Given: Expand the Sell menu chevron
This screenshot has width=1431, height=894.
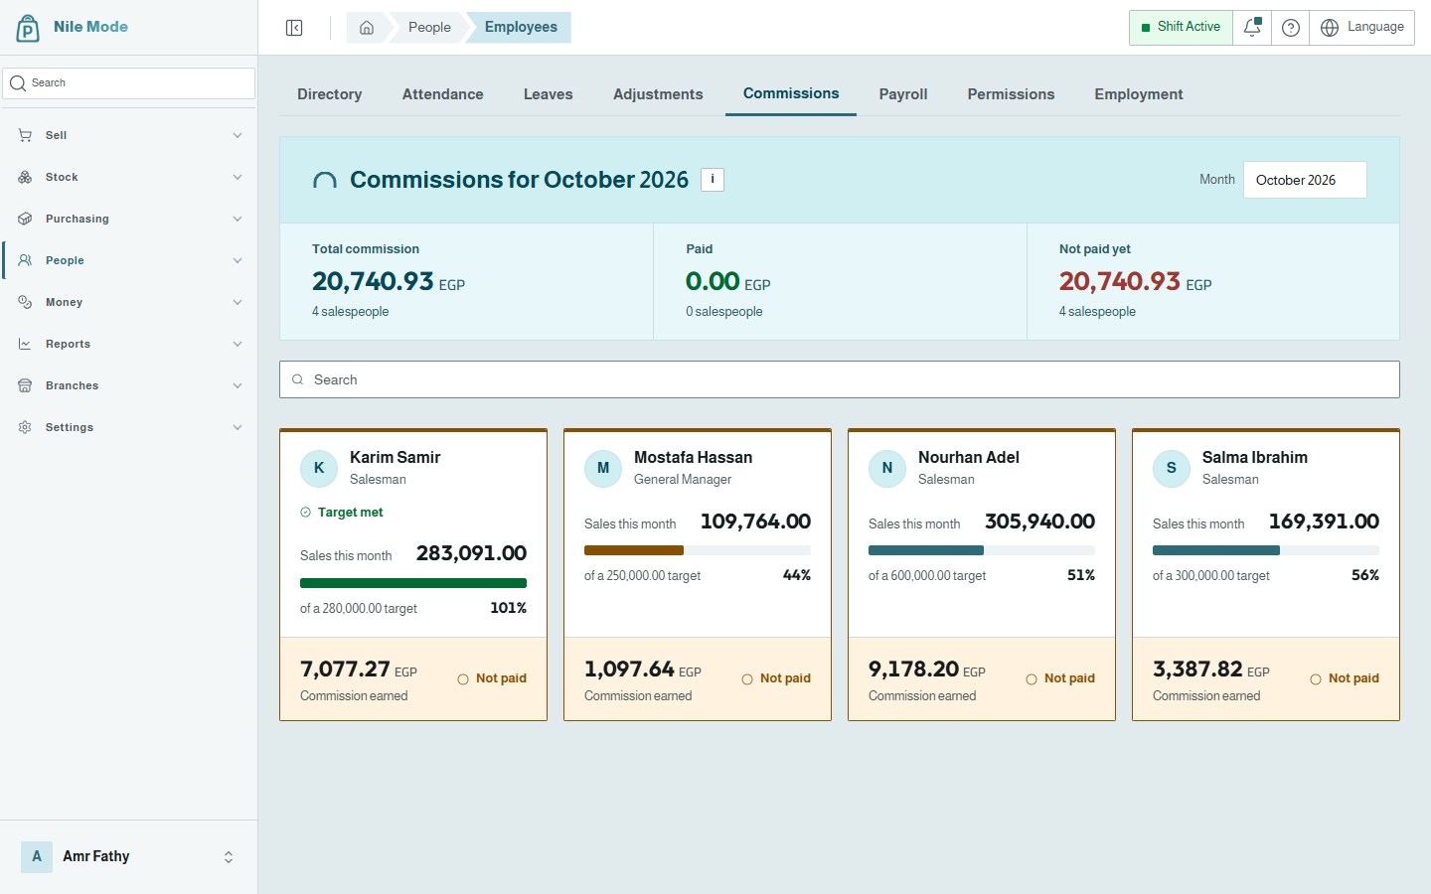Looking at the screenshot, I should 238,135.
